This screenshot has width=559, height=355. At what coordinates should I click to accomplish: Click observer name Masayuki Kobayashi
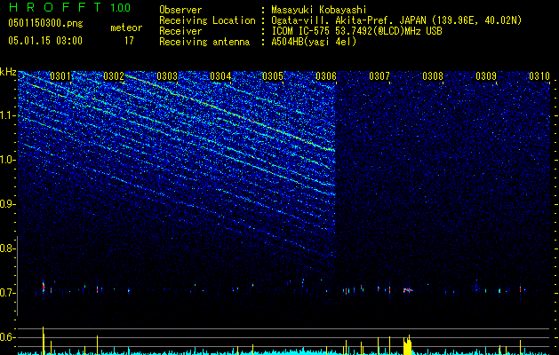coord(319,10)
